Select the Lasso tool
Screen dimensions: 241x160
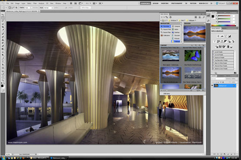click(x=3, y=21)
